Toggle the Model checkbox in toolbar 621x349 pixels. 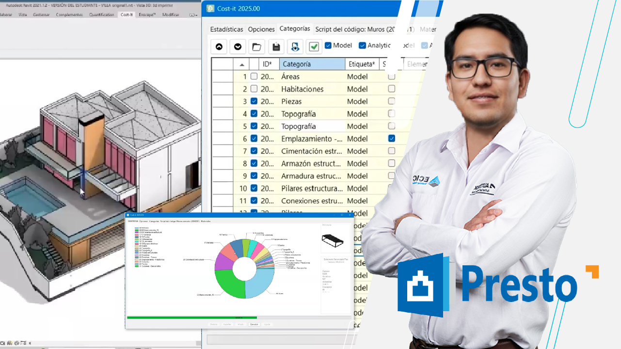pos(328,46)
